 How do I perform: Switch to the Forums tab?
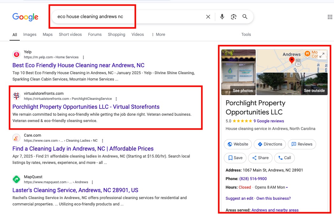click(95, 35)
